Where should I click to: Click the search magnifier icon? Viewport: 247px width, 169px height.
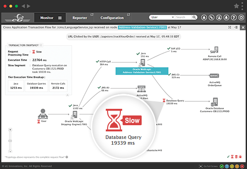pyautogui.click(x=194, y=17)
